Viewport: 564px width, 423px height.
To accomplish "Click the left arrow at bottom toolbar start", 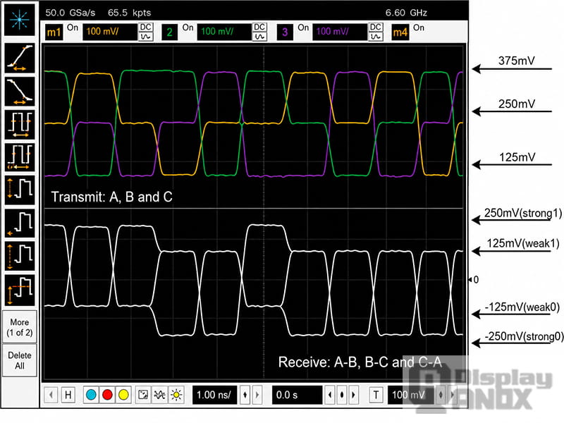I will click(51, 395).
